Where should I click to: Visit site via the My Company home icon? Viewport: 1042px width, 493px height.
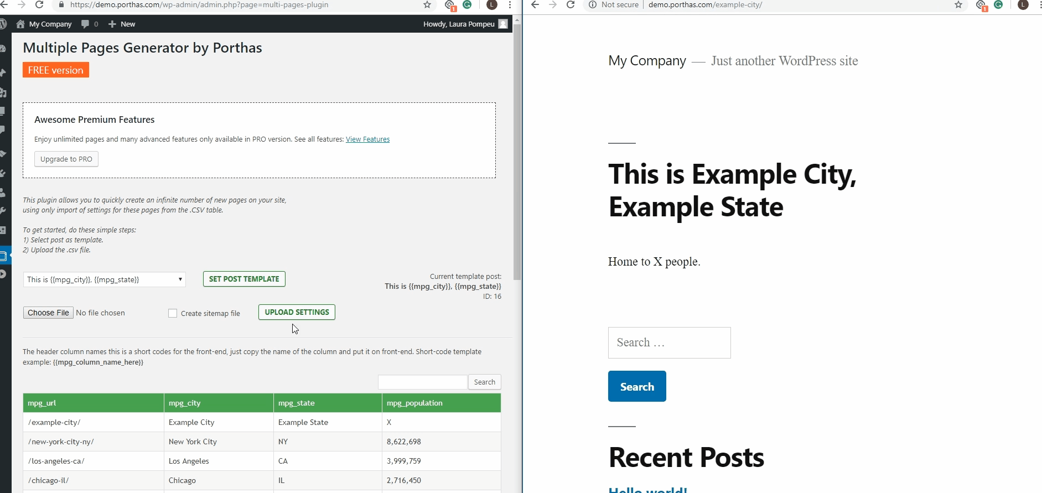click(x=20, y=24)
